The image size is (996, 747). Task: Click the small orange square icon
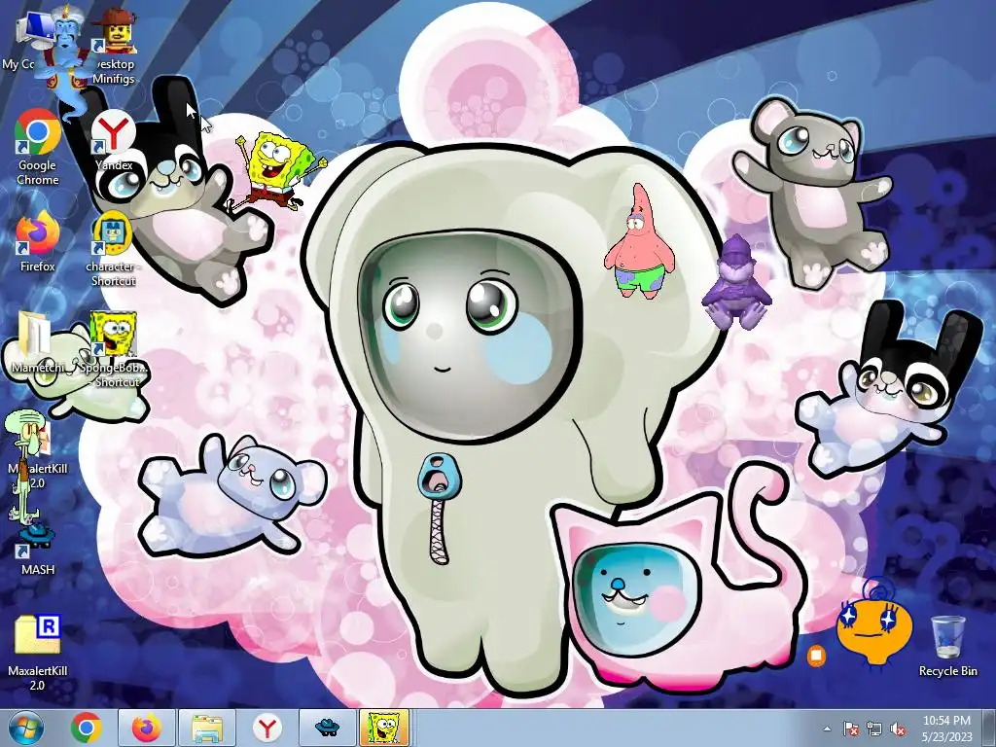pyautogui.click(x=817, y=655)
